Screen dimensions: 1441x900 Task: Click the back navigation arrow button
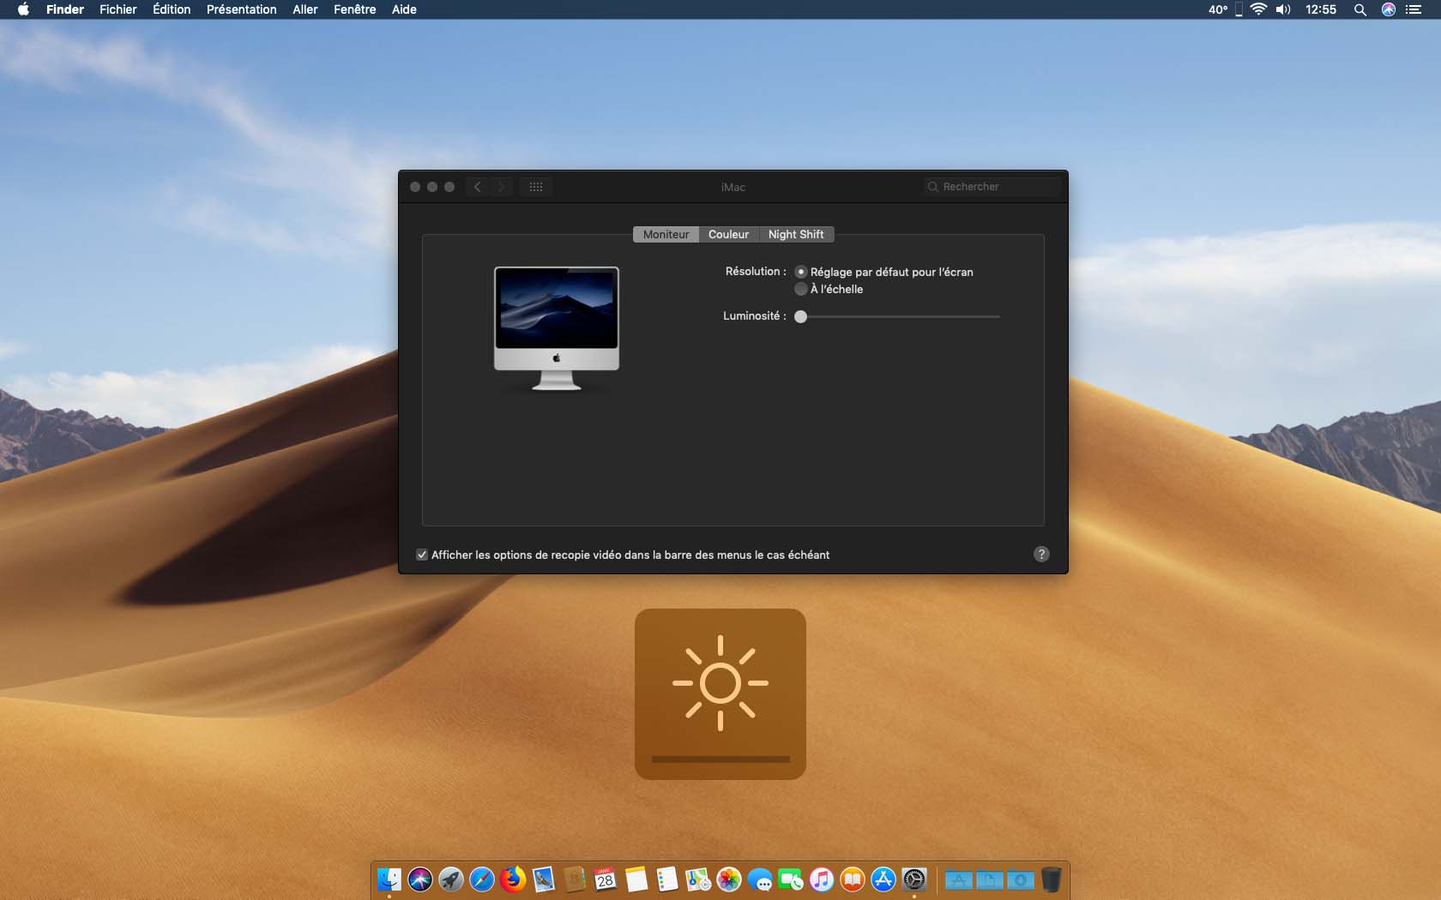[478, 187]
